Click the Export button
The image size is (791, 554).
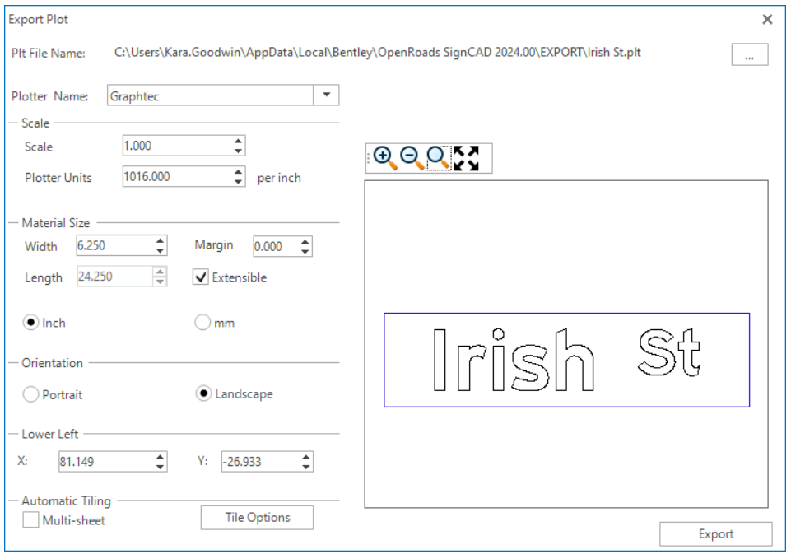[x=715, y=533]
